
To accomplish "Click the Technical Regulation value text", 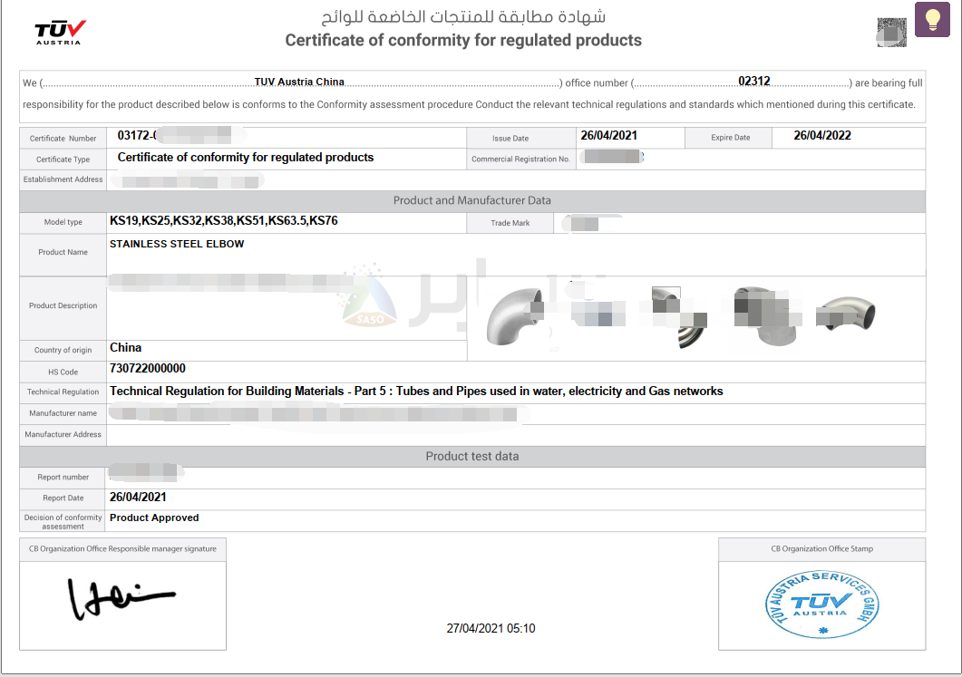I will 416,392.
